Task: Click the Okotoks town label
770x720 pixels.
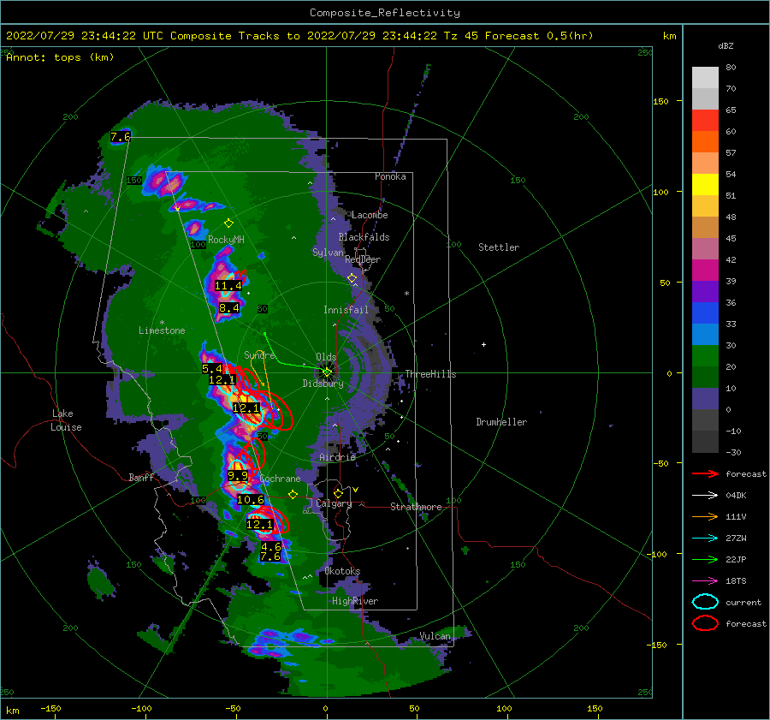Action: click(x=343, y=571)
